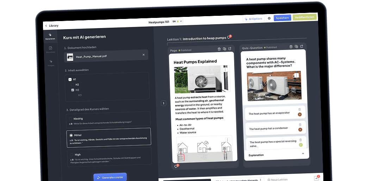The width and height of the screenshot is (367, 181).
Task: Click the AI Options button
Action: 254,19
